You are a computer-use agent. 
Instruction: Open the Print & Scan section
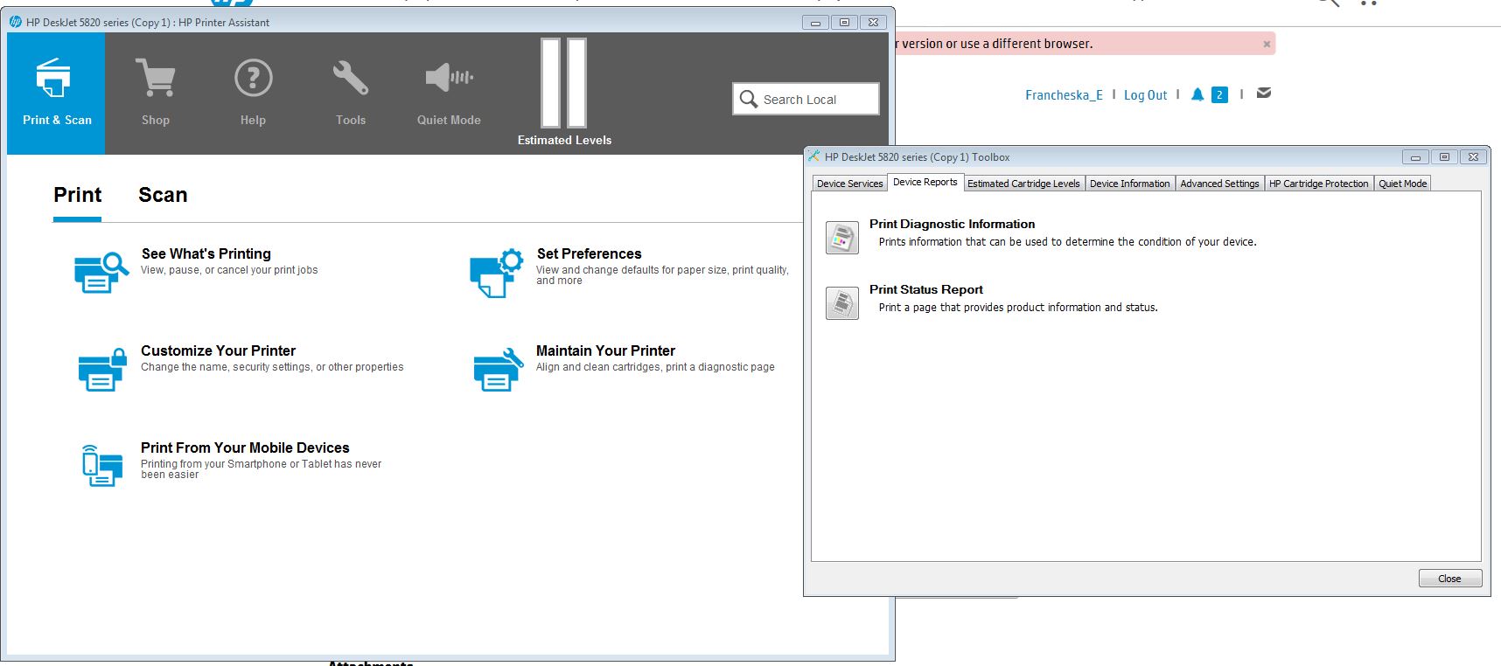56,94
